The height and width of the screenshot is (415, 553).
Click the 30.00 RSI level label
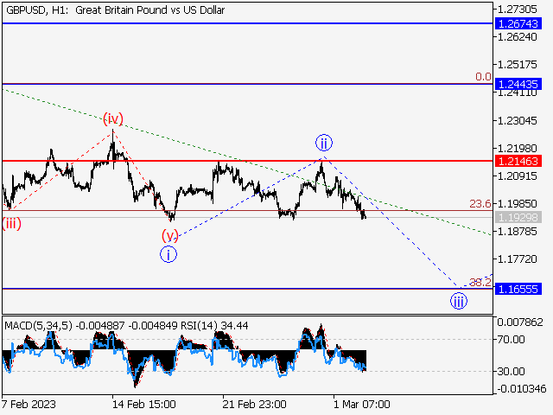(x=511, y=371)
